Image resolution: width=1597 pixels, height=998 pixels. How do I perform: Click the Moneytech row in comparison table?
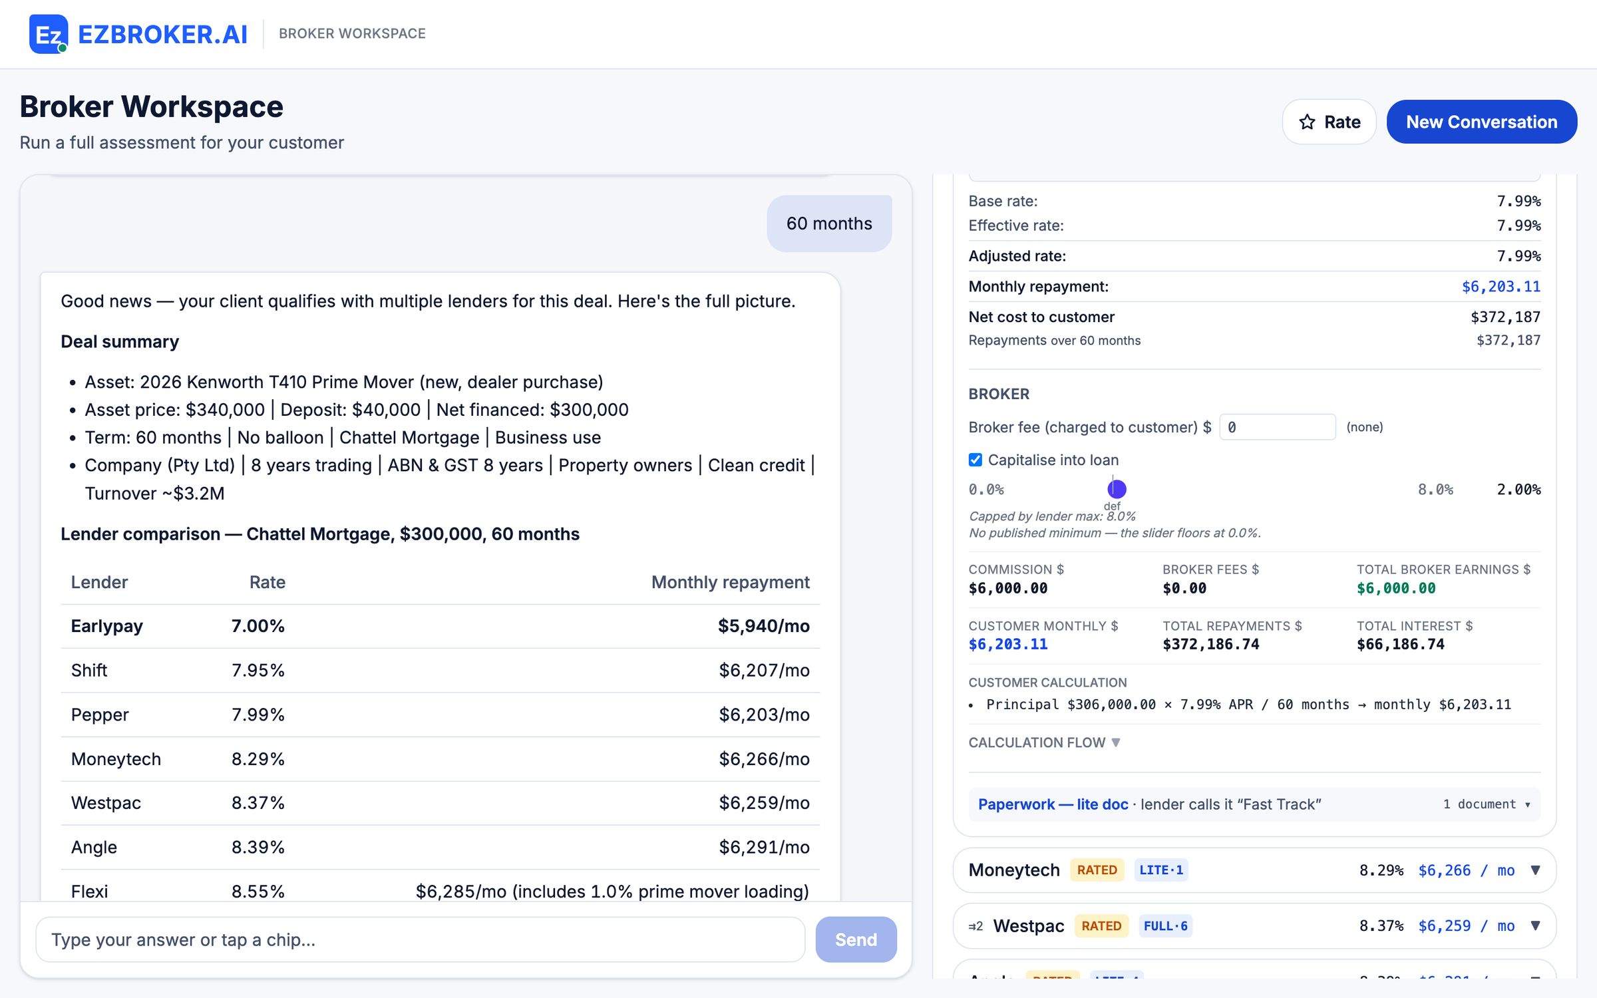click(440, 759)
